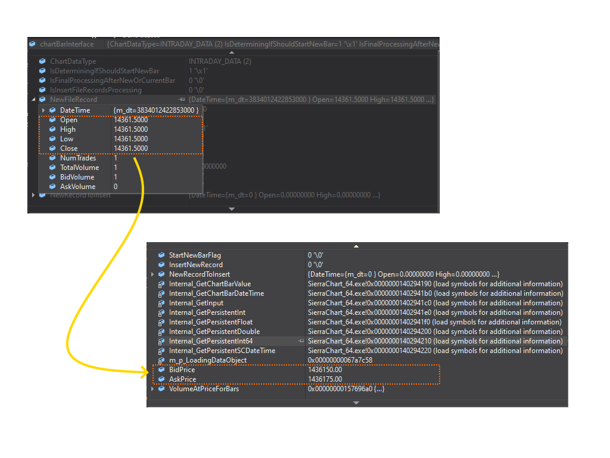This screenshot has width=610, height=458.
Task: Expand NewRecordToInsert in lower panel
Action: (x=152, y=274)
